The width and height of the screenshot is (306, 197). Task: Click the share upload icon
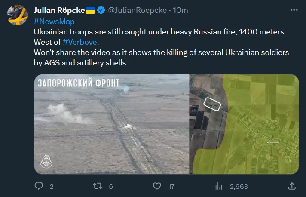tap(292, 186)
